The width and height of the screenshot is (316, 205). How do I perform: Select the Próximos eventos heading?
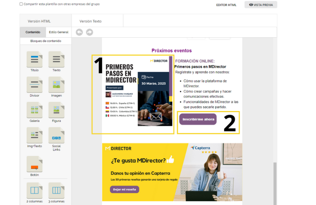coord(172,50)
